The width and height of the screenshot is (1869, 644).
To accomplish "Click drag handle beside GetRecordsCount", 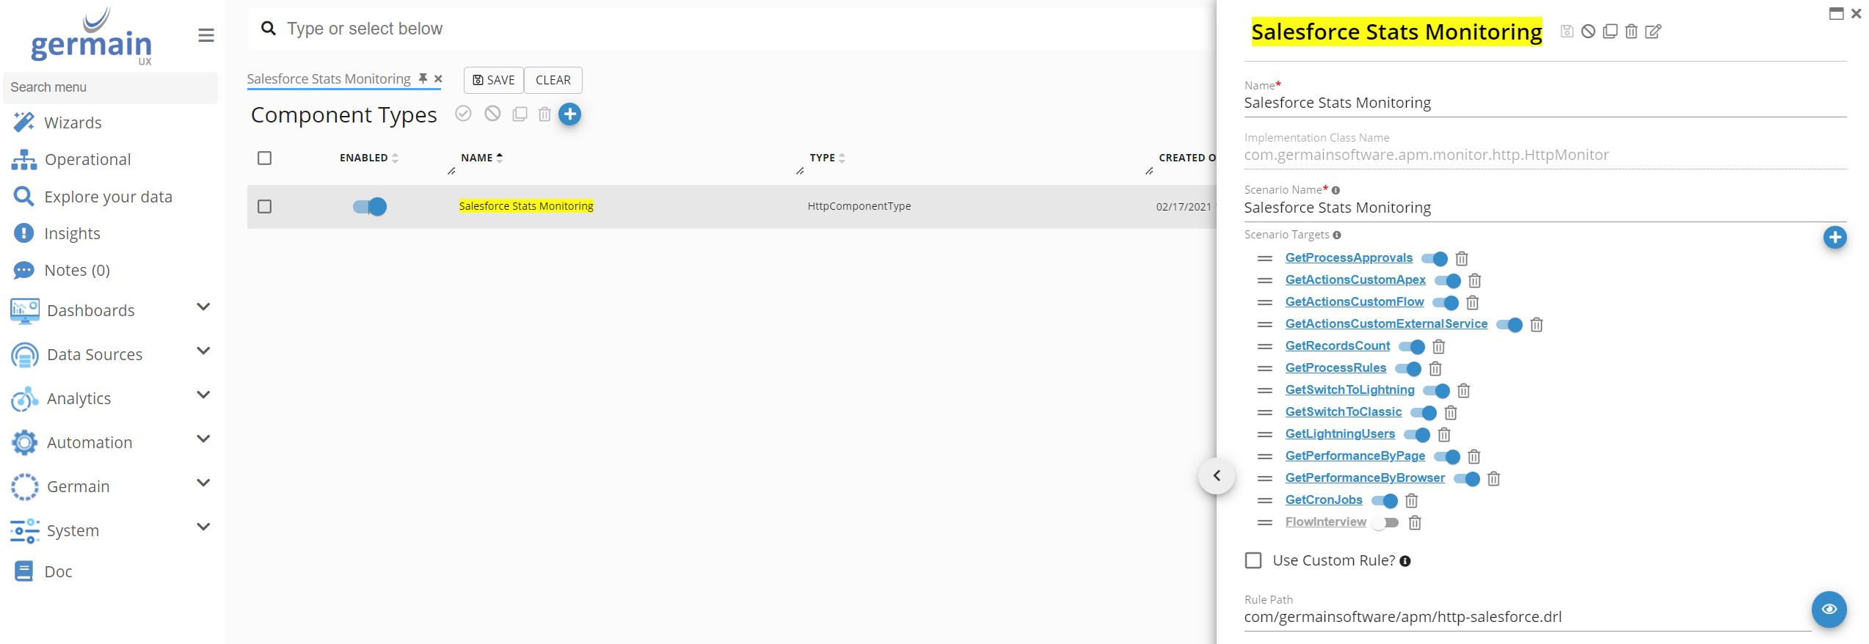I will click(1264, 346).
